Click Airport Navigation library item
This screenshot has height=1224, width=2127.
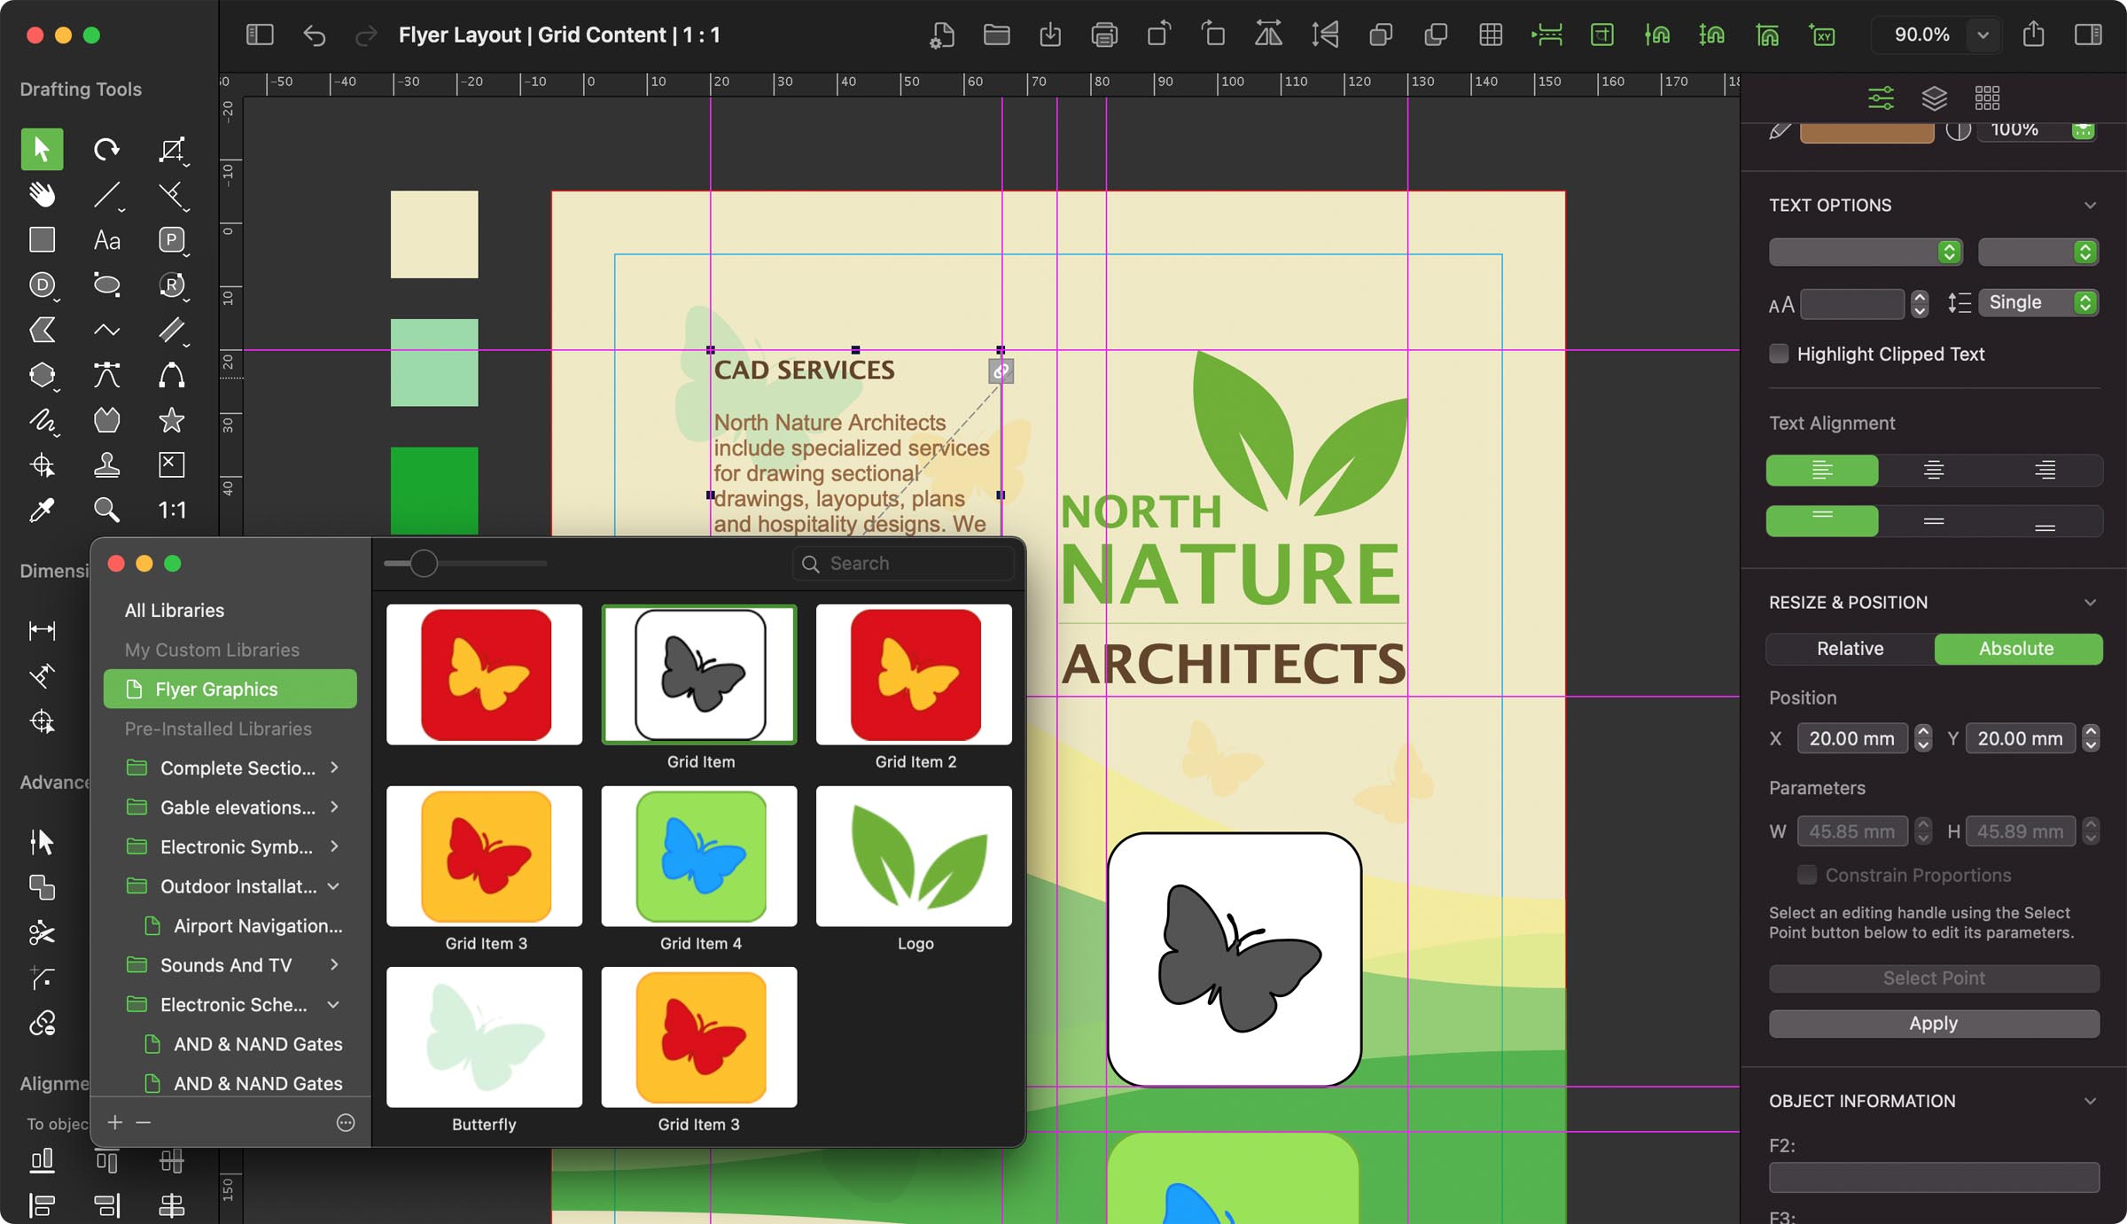(257, 924)
